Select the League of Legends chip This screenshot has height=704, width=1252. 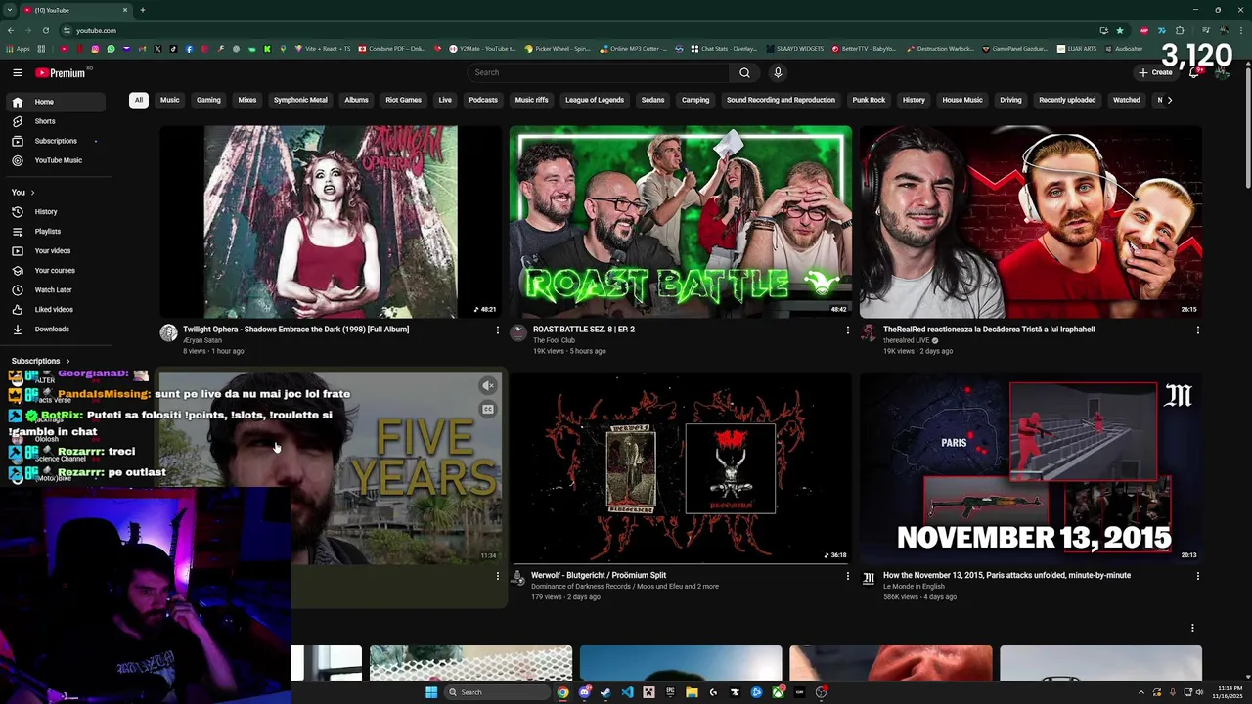point(595,100)
